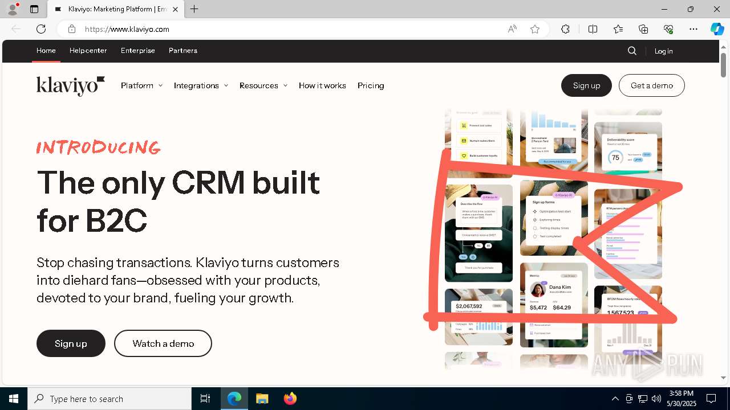Open the Deliverability score card thumbnail
730x410 pixels.
628,152
